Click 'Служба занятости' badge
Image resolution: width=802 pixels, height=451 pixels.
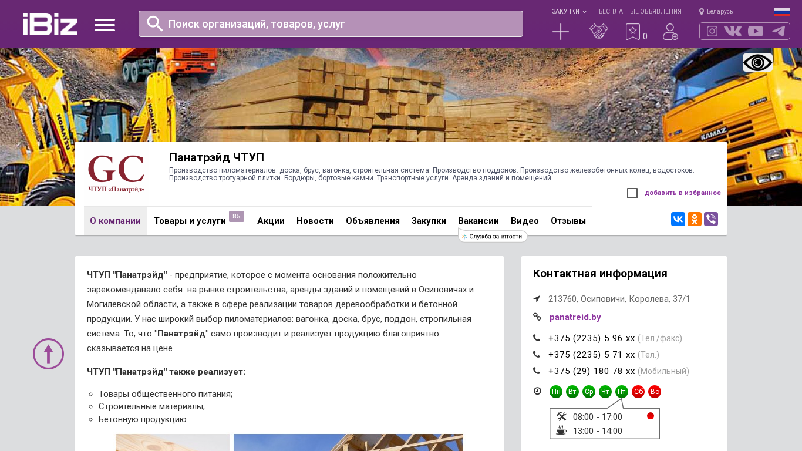pyautogui.click(x=493, y=236)
